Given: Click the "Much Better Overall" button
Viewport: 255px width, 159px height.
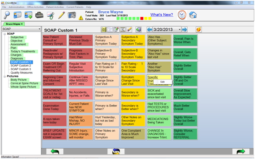Looking at the screenshot, I should pos(185,107).
